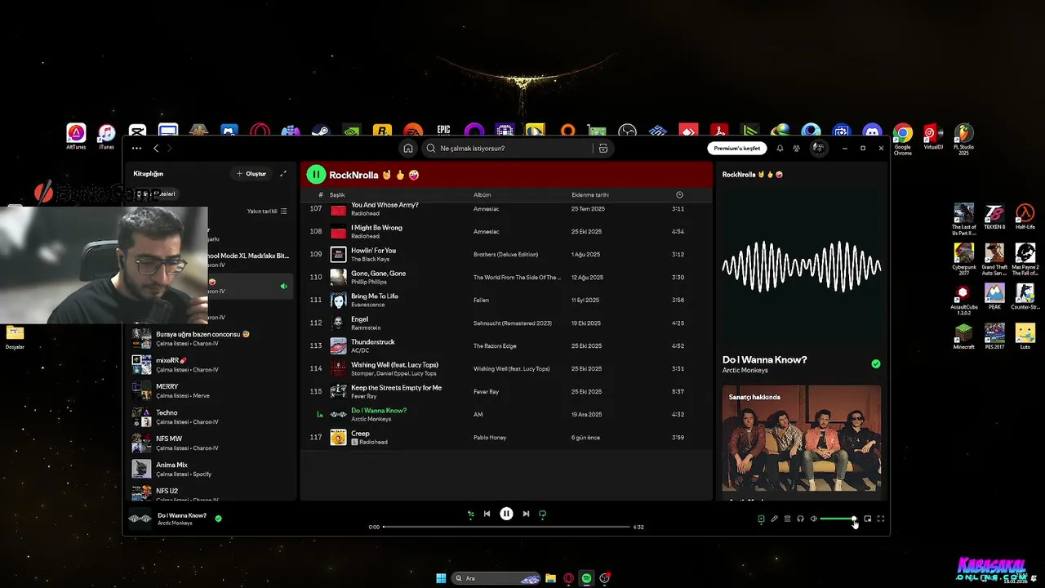Enter full screen mode in player

(881, 519)
